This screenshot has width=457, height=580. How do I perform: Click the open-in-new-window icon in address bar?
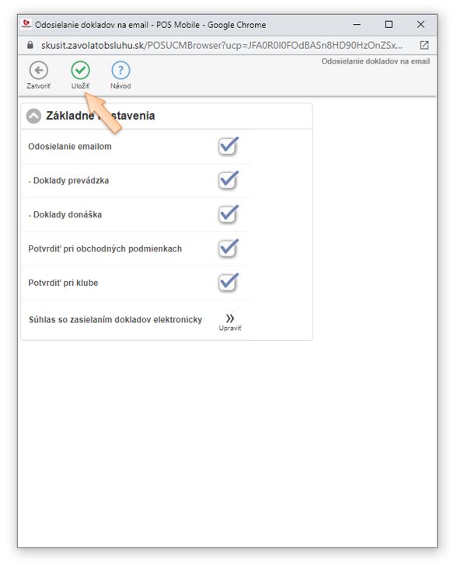pos(424,45)
